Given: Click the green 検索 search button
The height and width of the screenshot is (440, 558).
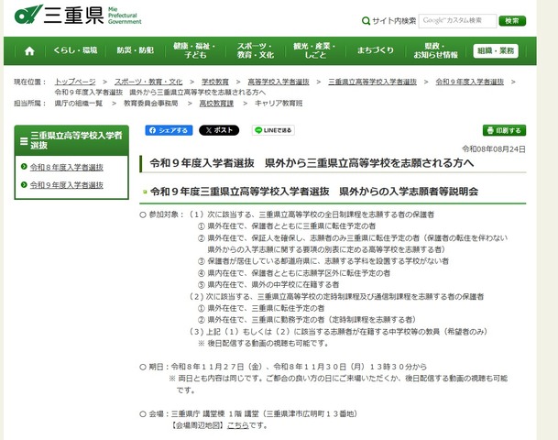Looking at the screenshot, I should click(x=512, y=21).
